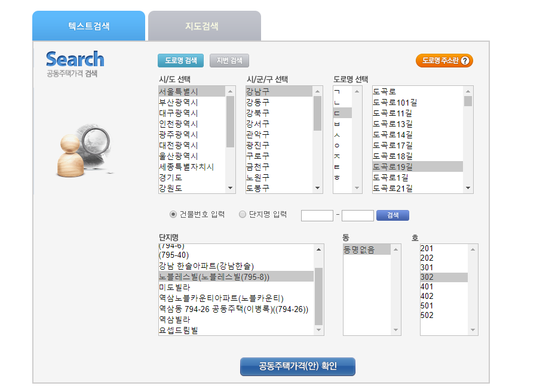Select 요셉드림빌 in the complex list
This screenshot has width=552, height=386.
(236, 330)
